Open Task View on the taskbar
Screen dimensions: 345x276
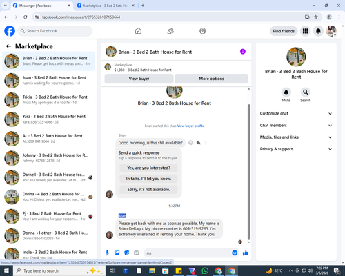[x=112, y=270]
